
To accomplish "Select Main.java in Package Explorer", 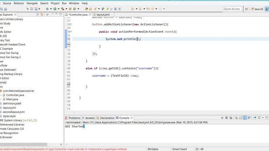I will (12, 99).
